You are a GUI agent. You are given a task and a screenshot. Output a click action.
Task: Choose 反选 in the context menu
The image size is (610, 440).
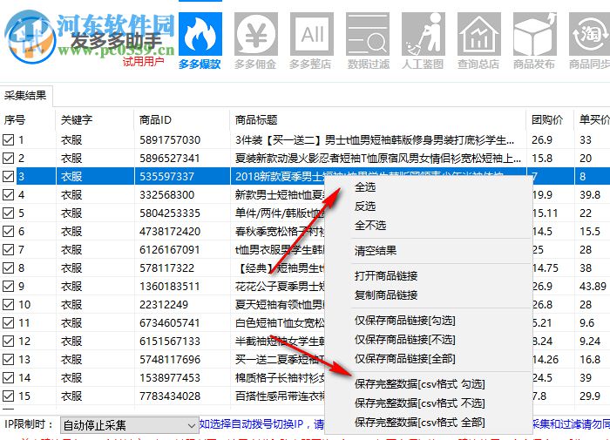(365, 206)
